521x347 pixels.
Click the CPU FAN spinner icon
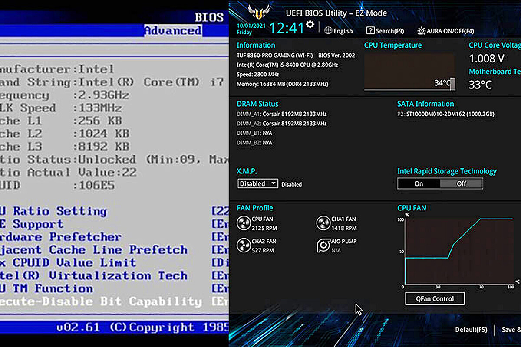[244, 223]
